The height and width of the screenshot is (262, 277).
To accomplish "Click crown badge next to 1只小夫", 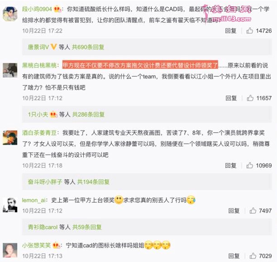I will tap(54, 114).
